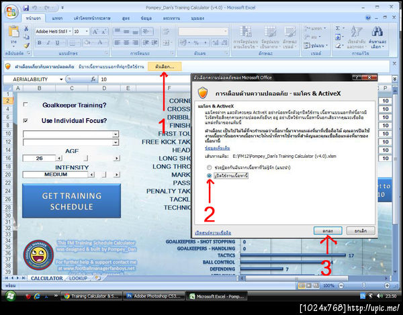
Task: Open the Home tab (หน้าแรก)
Action: pyautogui.click(x=33, y=18)
